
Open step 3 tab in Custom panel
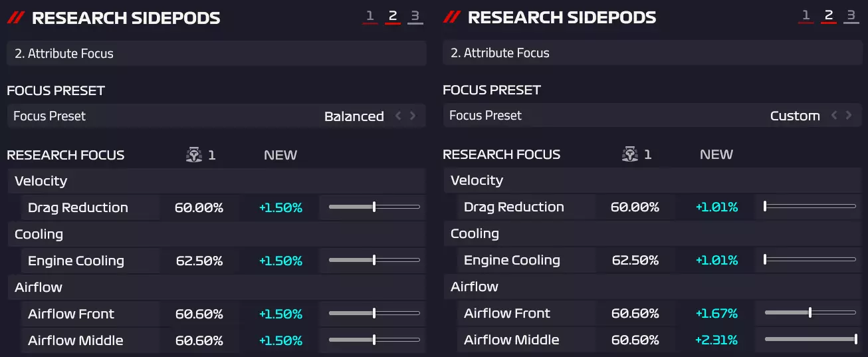[x=851, y=15]
